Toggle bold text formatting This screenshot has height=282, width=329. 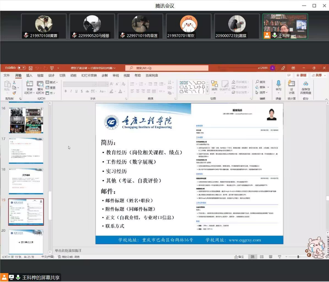tap(66, 91)
